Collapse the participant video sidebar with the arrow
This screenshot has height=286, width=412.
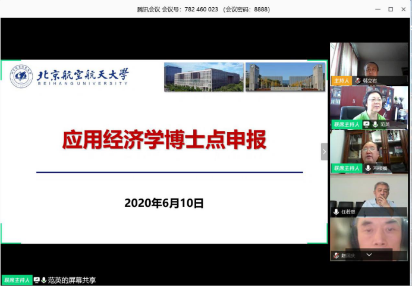(324, 152)
